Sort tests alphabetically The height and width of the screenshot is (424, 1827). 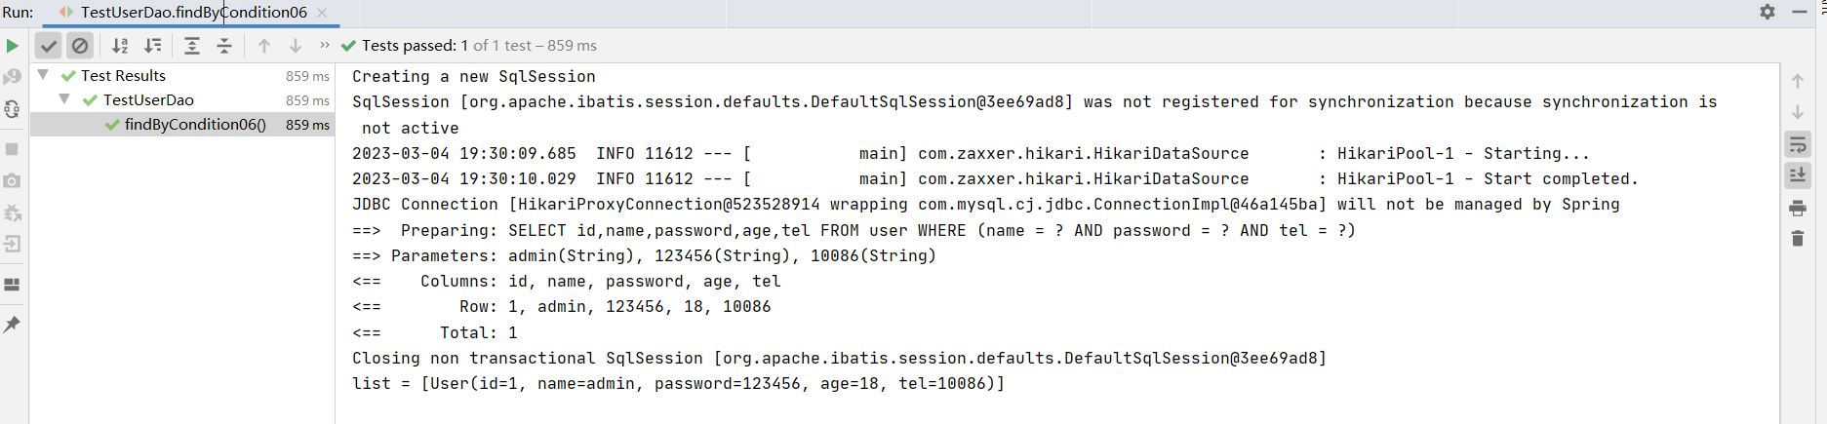click(x=120, y=46)
